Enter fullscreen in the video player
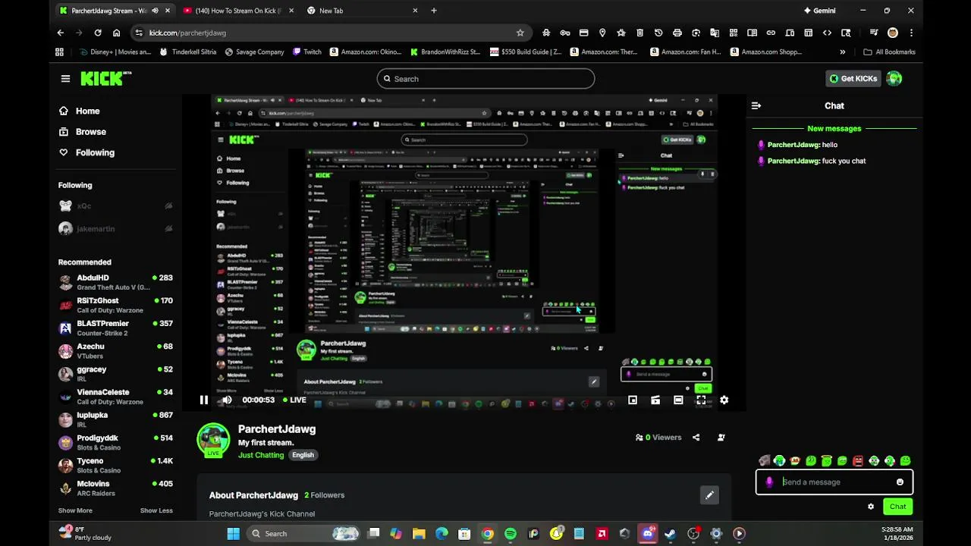The width and height of the screenshot is (971, 546). (x=701, y=400)
